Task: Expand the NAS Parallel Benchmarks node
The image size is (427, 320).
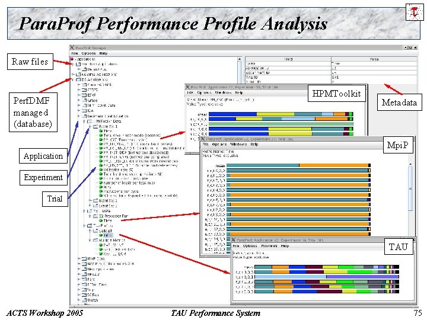Action: click(x=79, y=264)
